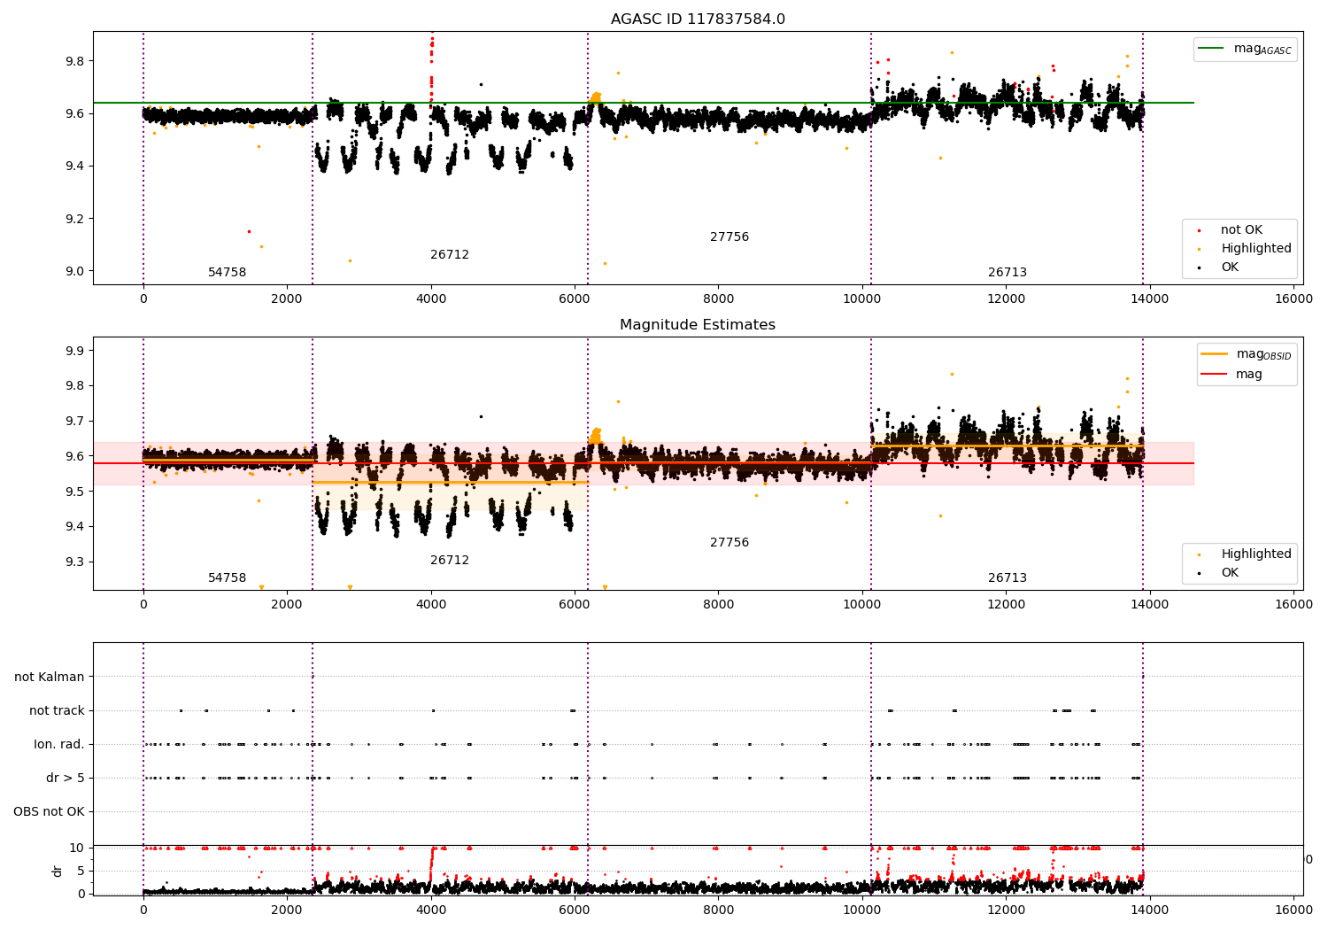Click y-axis tick 9.5 on middle plot
1328x930 pixels.
point(74,492)
